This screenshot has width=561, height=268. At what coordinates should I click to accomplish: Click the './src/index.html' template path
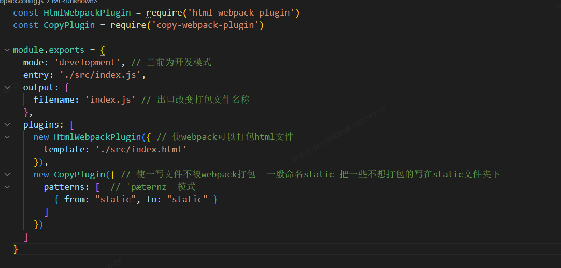(x=141, y=150)
